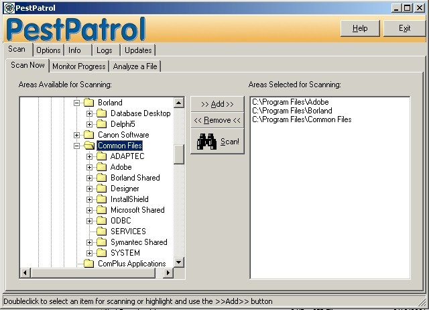
Task: Select C:\Program Files\Borland in selected list
Action: point(292,111)
